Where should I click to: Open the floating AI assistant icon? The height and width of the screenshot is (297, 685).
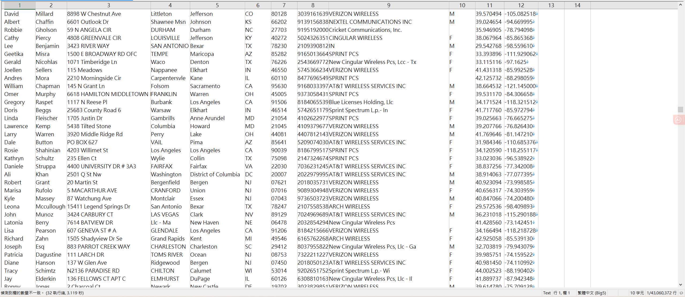point(678,120)
